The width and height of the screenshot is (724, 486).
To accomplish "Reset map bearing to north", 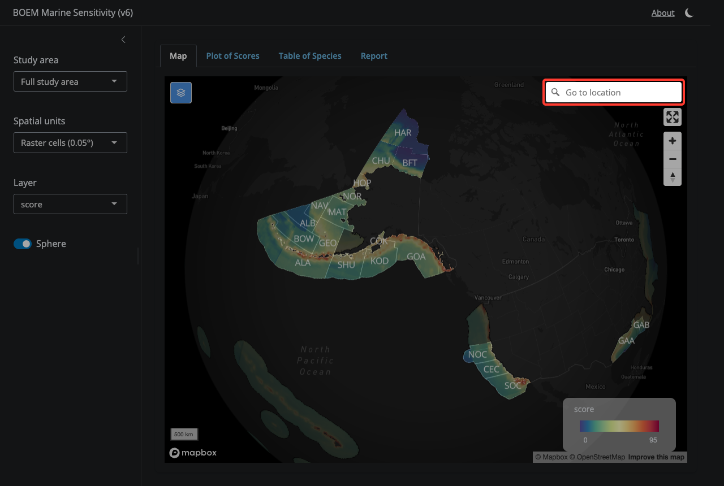I will pyautogui.click(x=673, y=177).
